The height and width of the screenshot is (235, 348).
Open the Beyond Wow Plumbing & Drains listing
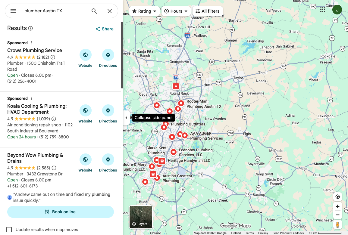[35, 158]
